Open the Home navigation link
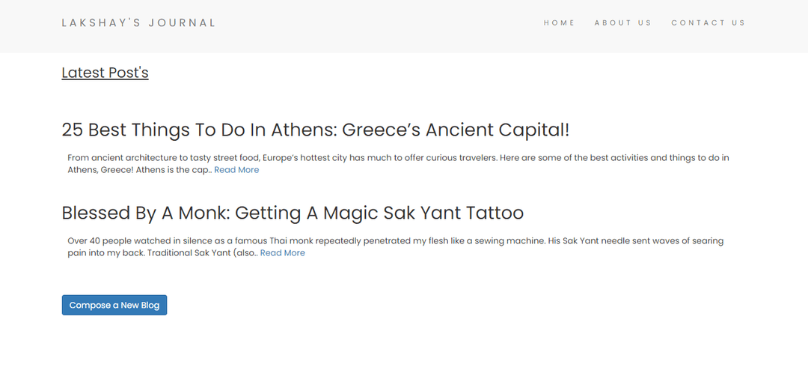This screenshot has width=808, height=373. (x=559, y=22)
